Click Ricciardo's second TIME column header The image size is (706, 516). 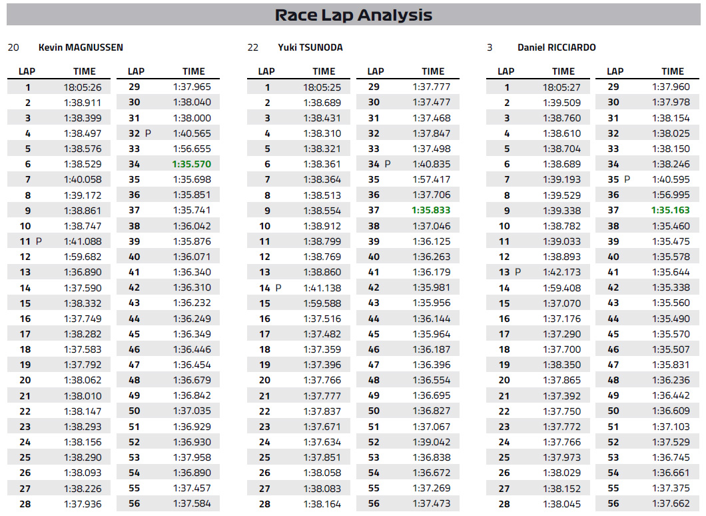pos(673,71)
